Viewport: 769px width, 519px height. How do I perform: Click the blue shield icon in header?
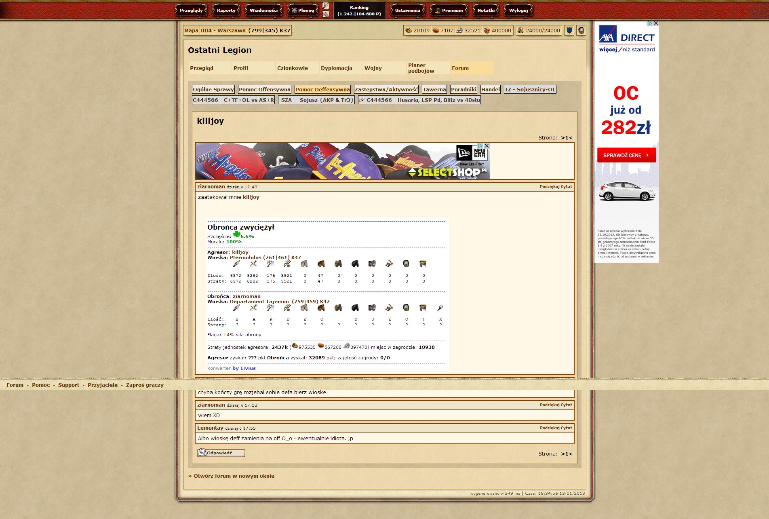(x=569, y=30)
